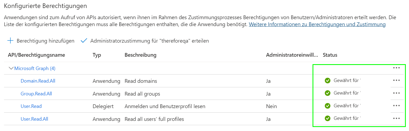Sort by API/Berechtigungsname column header

coord(37,55)
